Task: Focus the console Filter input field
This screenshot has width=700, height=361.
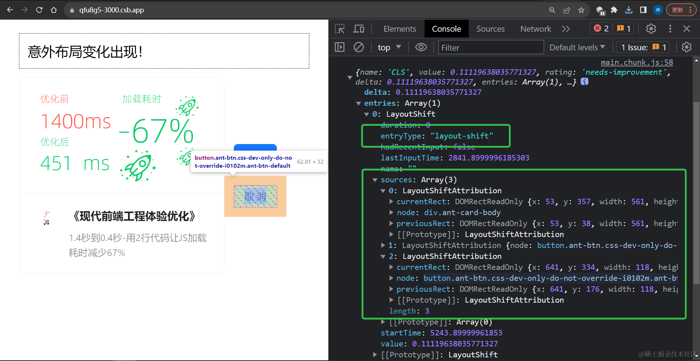Action: click(491, 47)
